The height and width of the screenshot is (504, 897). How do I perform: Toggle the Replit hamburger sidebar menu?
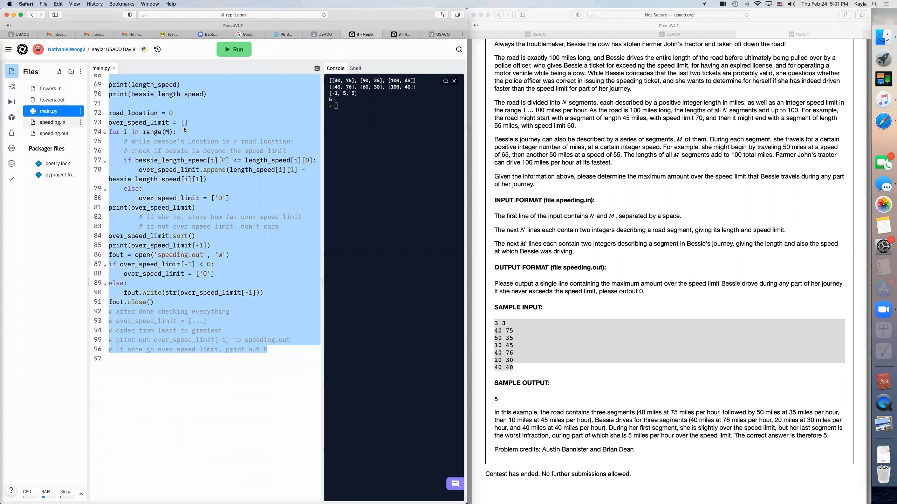[x=8, y=49]
